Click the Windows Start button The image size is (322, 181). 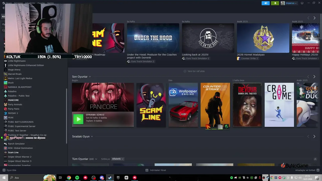(x=4, y=178)
